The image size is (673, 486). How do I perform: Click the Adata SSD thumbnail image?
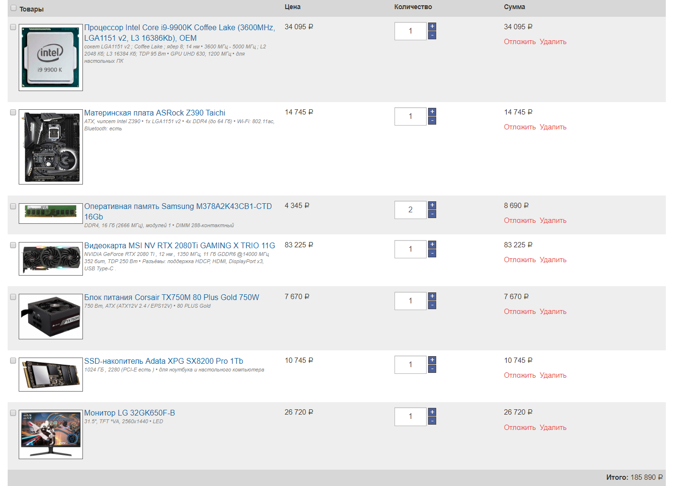click(x=51, y=374)
